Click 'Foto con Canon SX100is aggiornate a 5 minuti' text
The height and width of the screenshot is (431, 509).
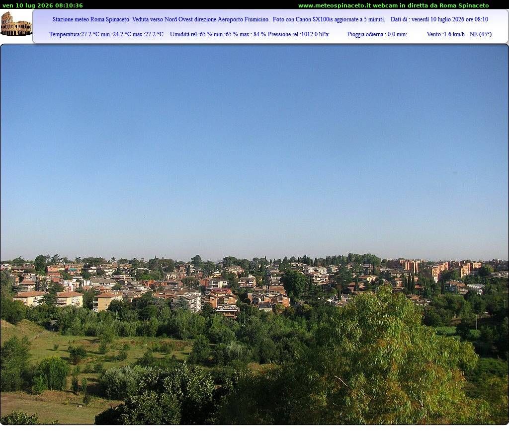329,19
